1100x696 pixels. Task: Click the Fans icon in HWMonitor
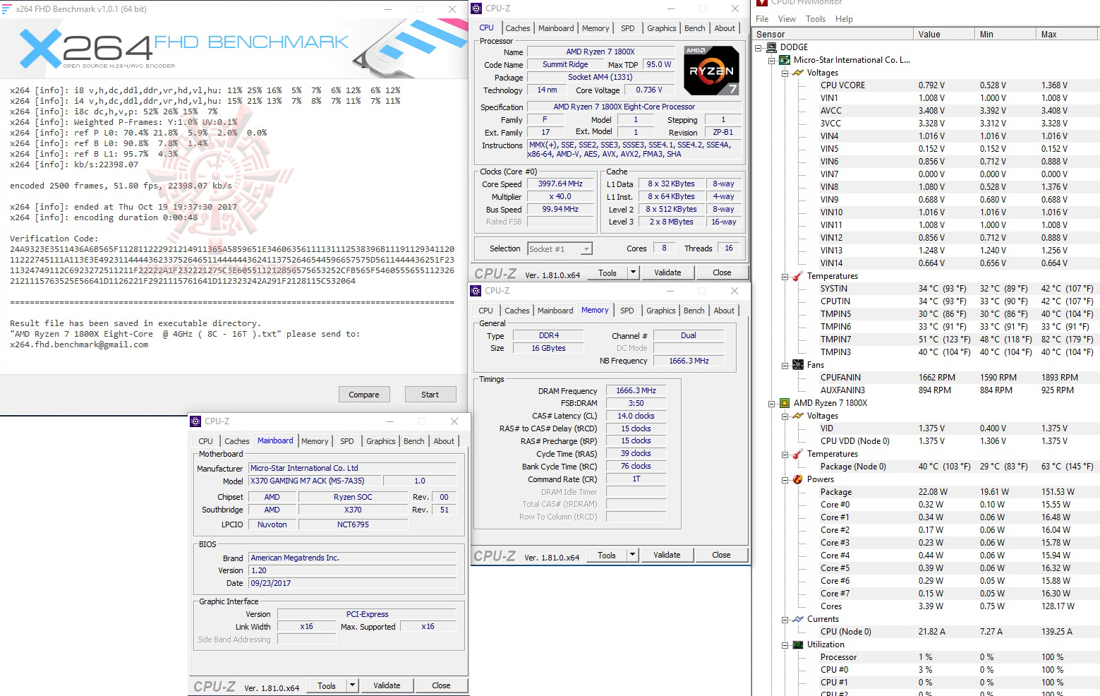click(x=797, y=365)
